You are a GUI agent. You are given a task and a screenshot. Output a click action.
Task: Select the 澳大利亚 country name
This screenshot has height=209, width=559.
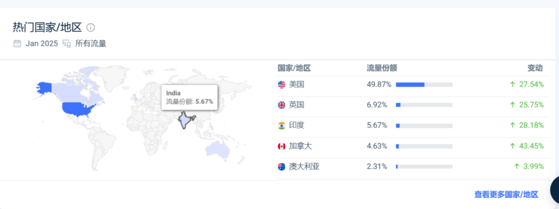pos(304,166)
